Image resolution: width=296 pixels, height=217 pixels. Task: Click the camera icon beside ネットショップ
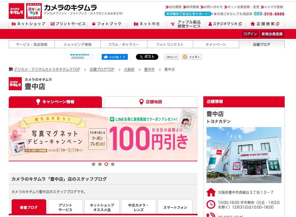(14, 24)
